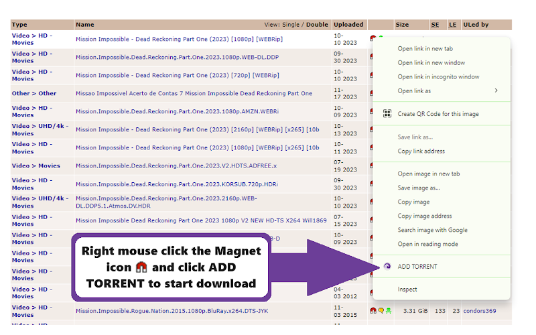Choose Create QR Code for this image
This screenshot has width=536, height=335.
tap(438, 114)
